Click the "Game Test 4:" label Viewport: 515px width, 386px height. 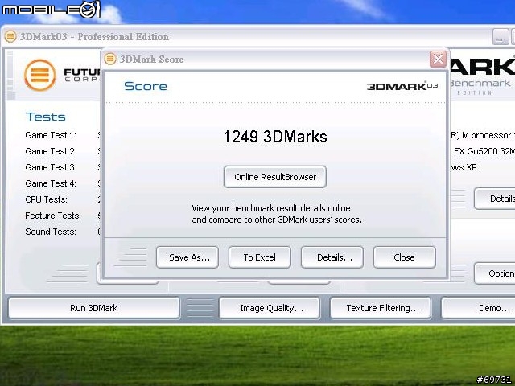pos(51,183)
